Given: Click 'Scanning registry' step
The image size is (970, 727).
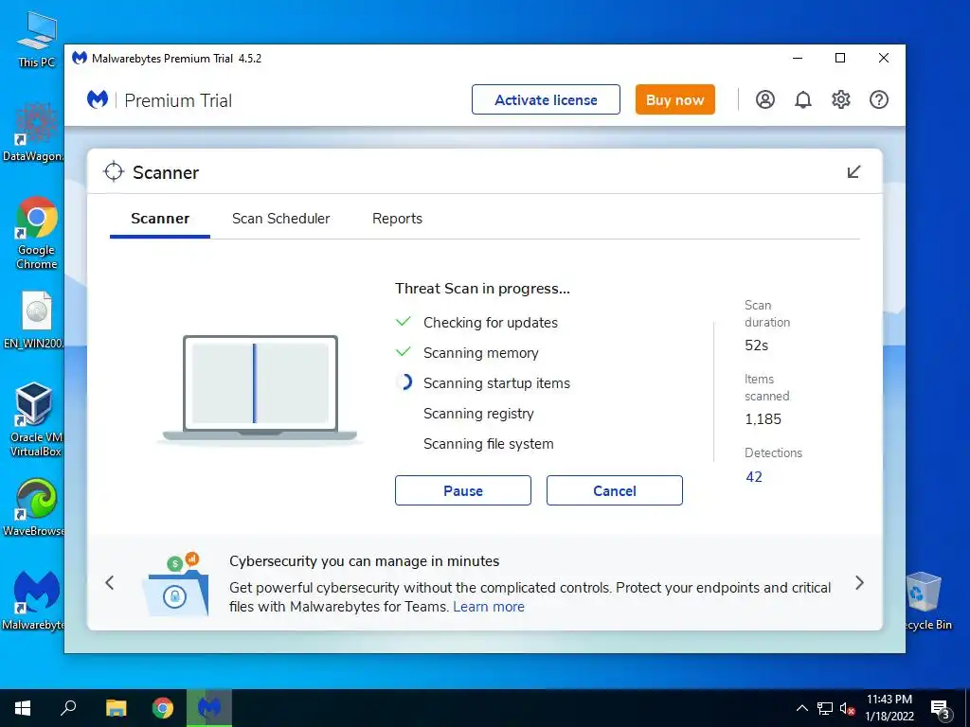Looking at the screenshot, I should (478, 414).
